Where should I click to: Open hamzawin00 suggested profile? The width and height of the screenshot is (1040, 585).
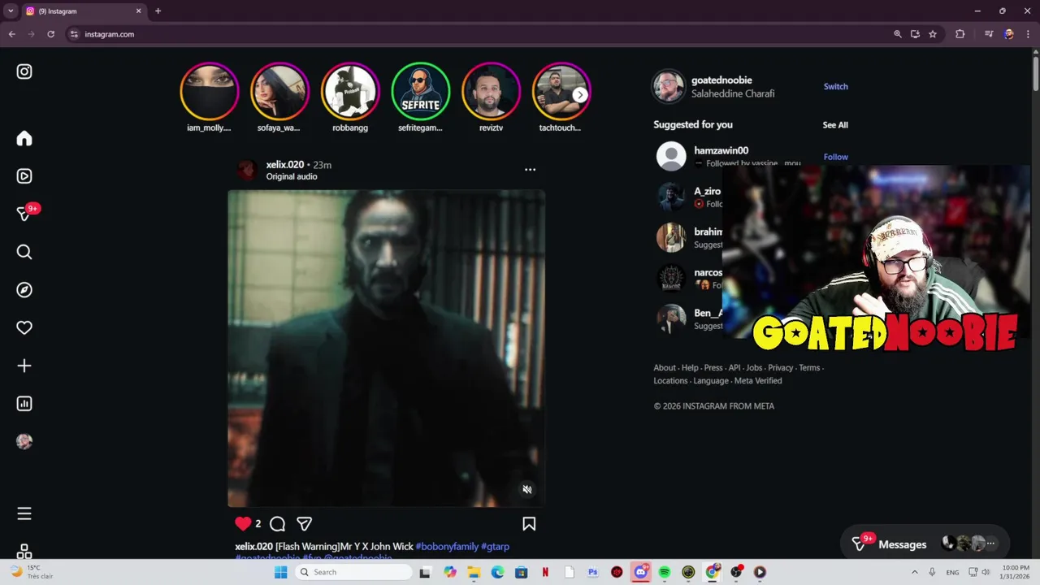pos(721,150)
